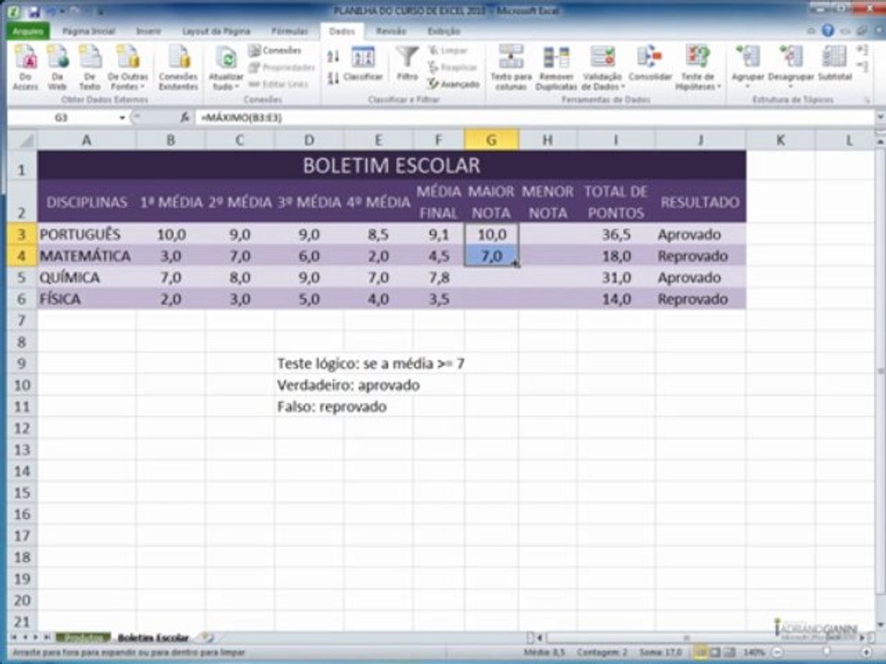Select Boletim Escolar sheet tab
Screen dimensions: 886x664
[153, 637]
